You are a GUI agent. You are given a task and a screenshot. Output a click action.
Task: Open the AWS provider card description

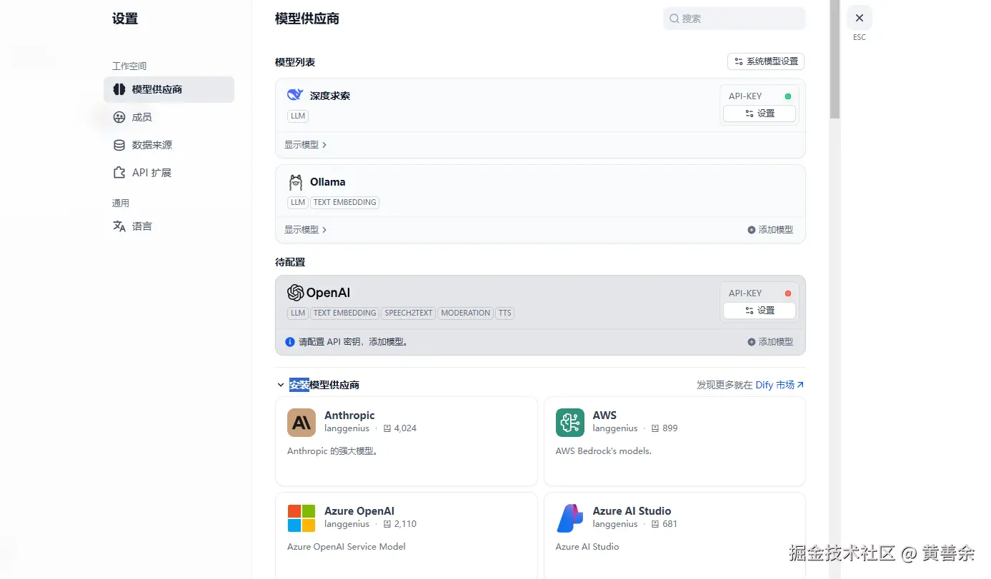pos(604,451)
